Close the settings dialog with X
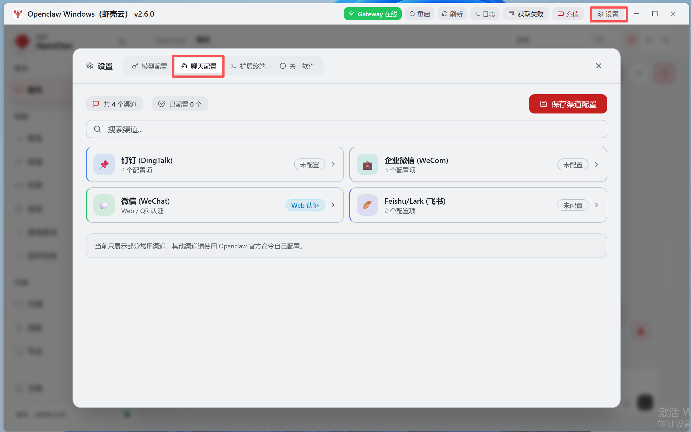This screenshot has height=432, width=691. click(x=598, y=66)
